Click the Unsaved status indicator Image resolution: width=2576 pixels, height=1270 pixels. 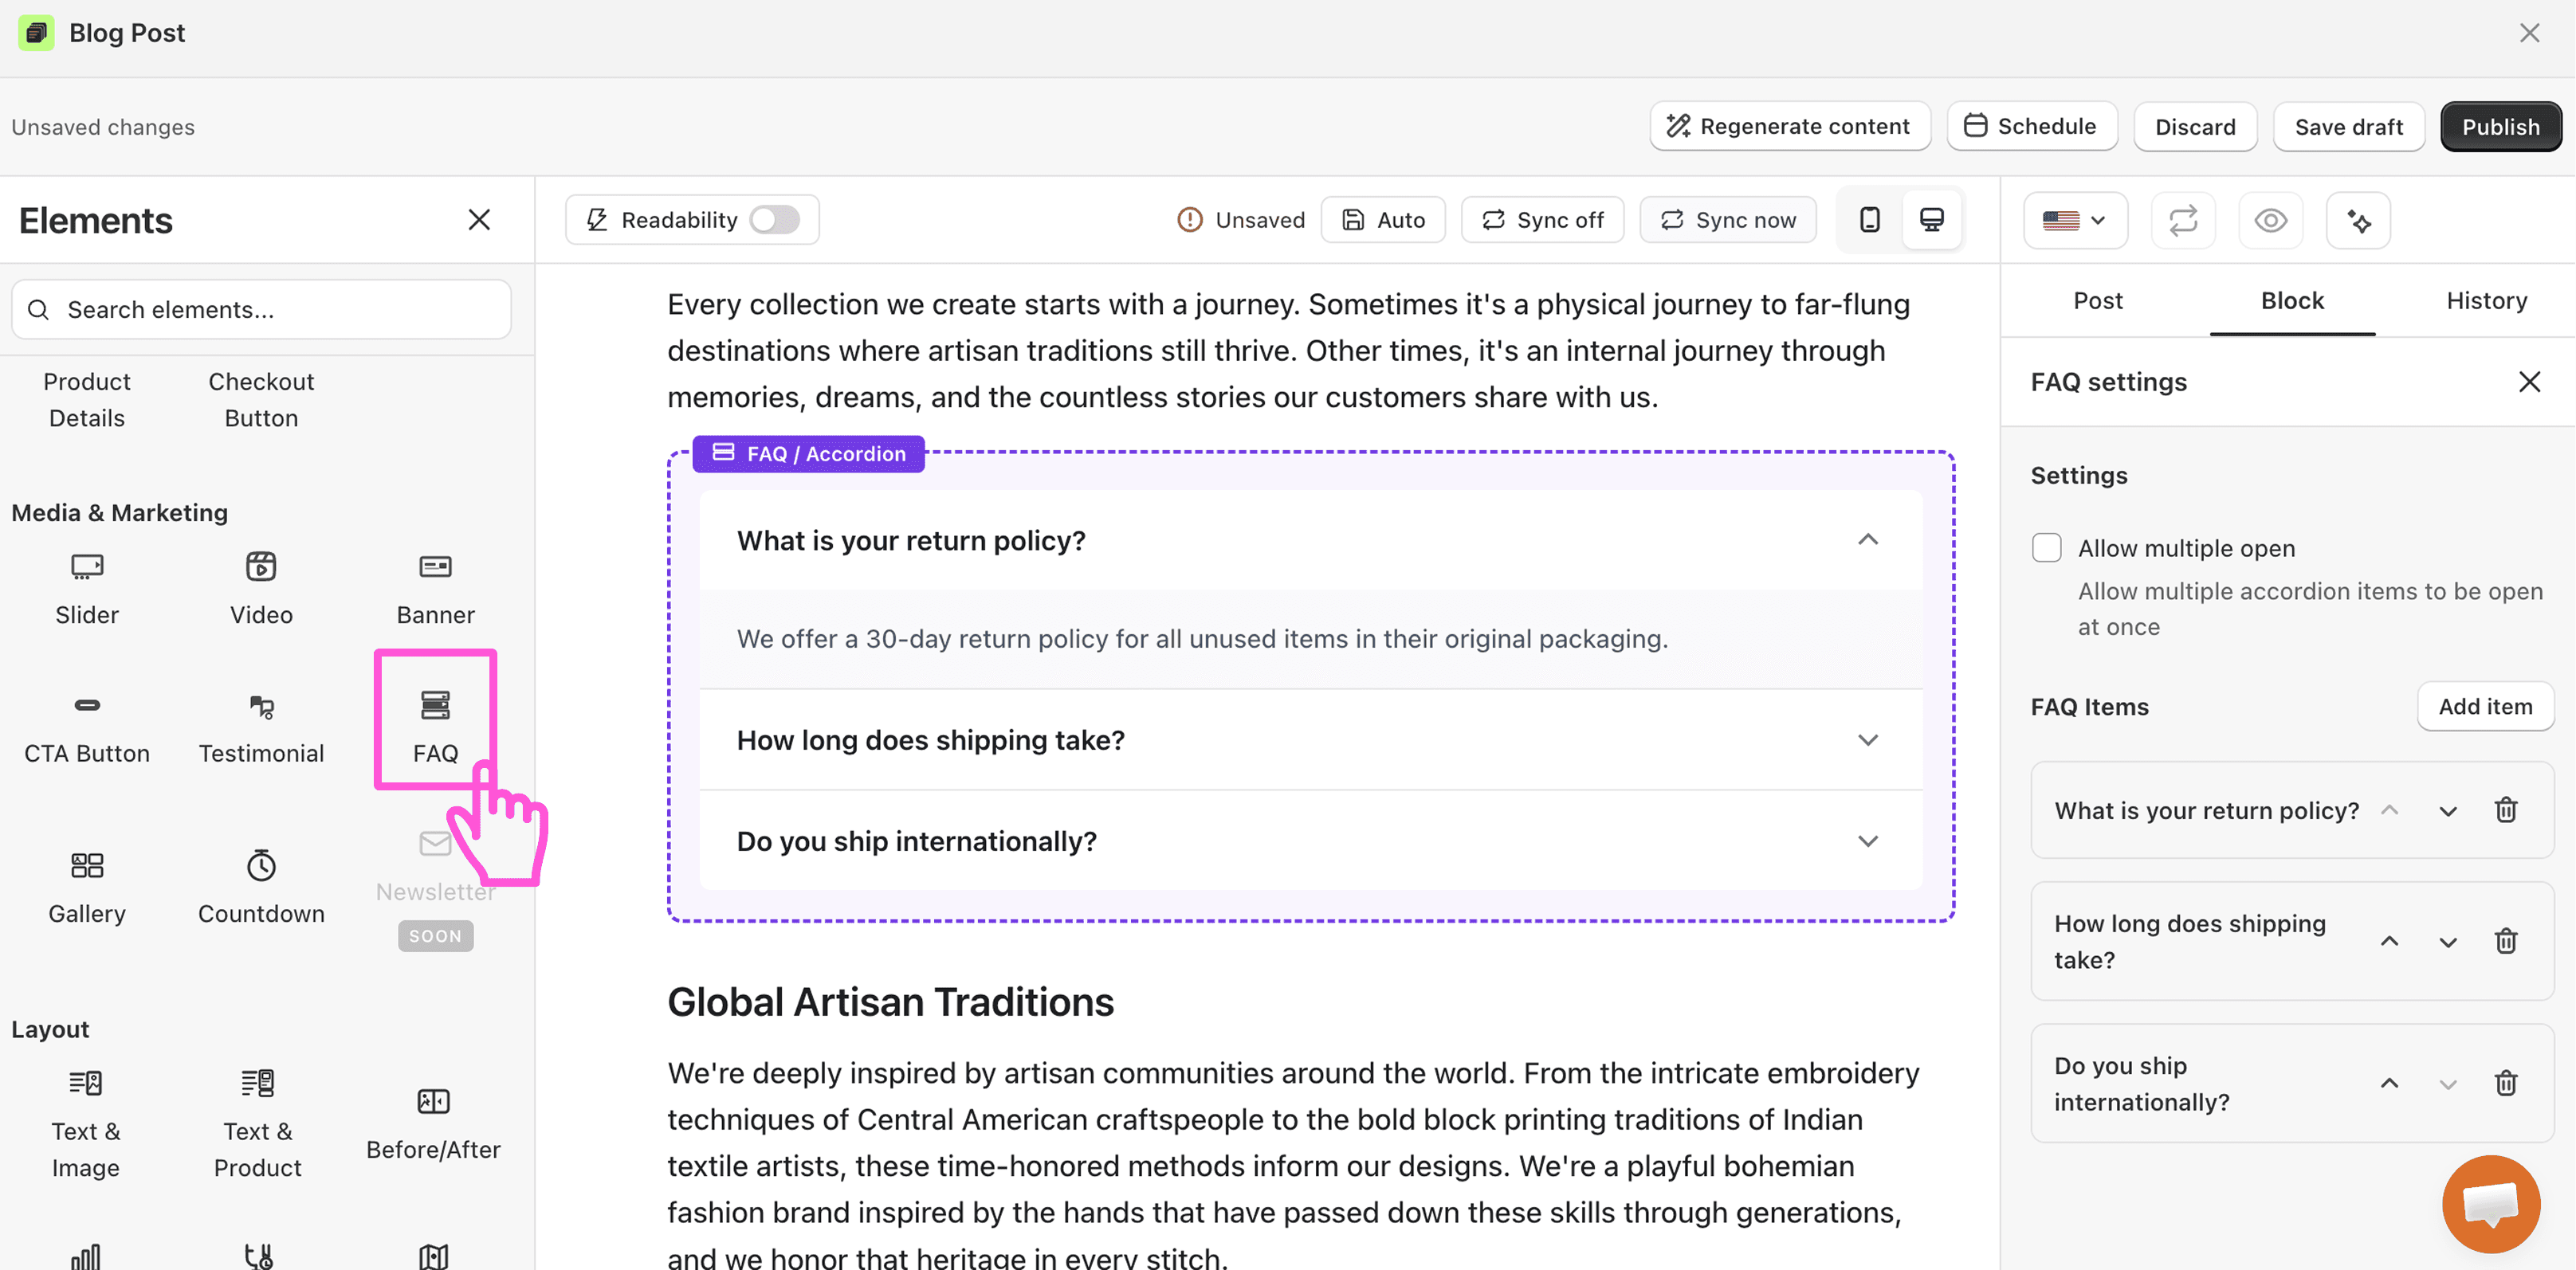(x=1241, y=220)
